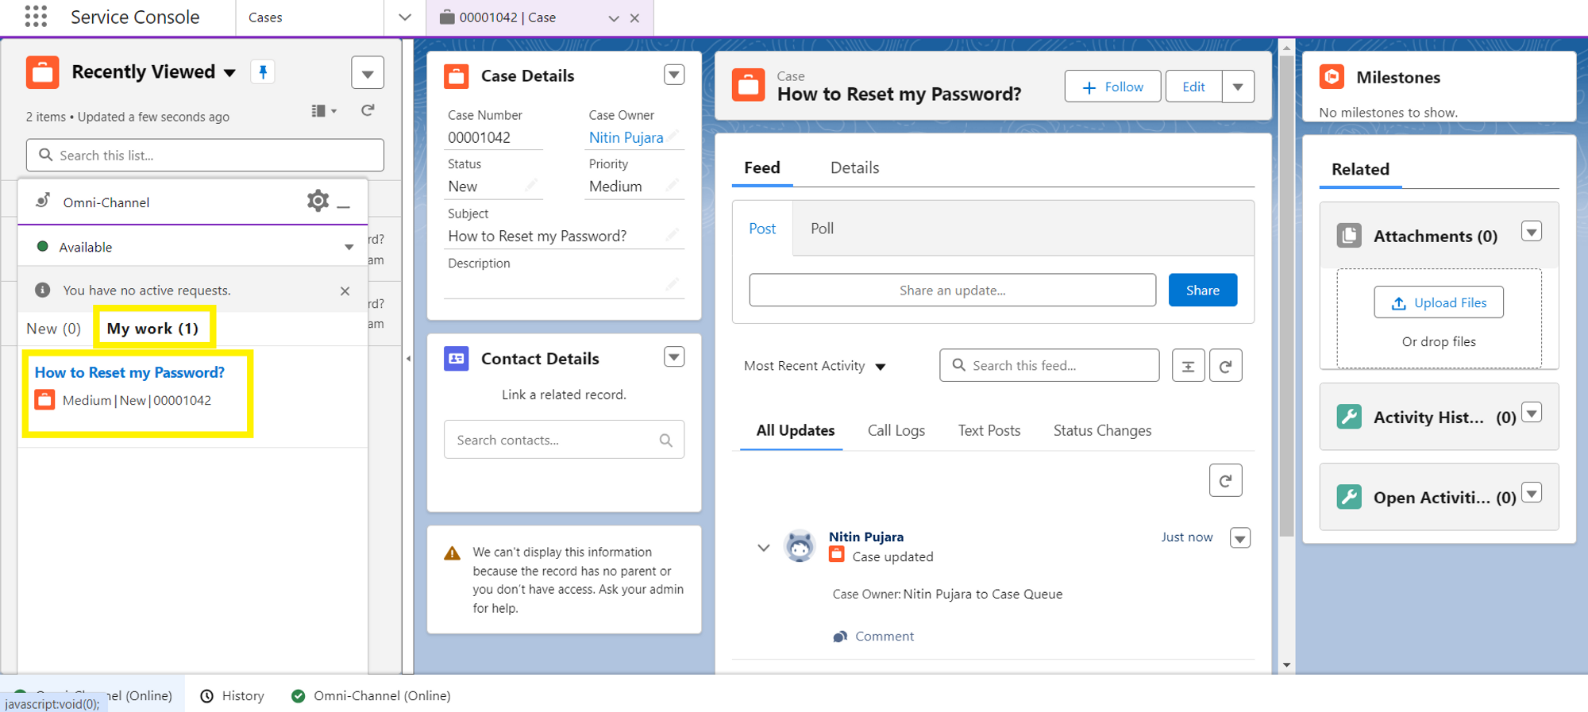Image resolution: width=1588 pixels, height=712 pixels.
Task: Click the Attachments section icon
Action: [1349, 236]
